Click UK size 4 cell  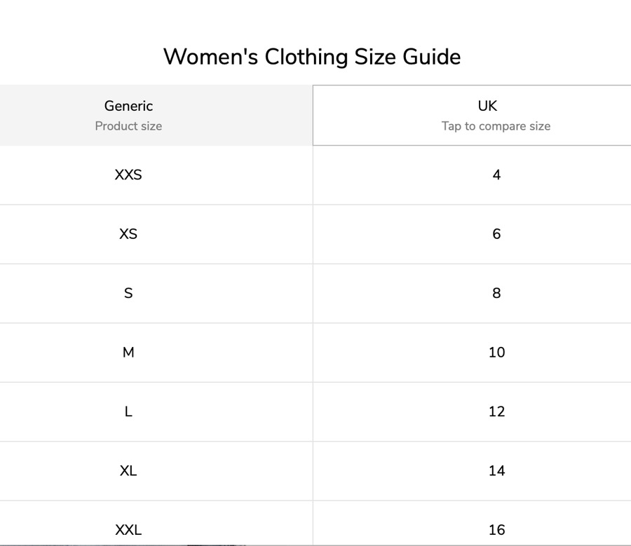click(x=496, y=175)
